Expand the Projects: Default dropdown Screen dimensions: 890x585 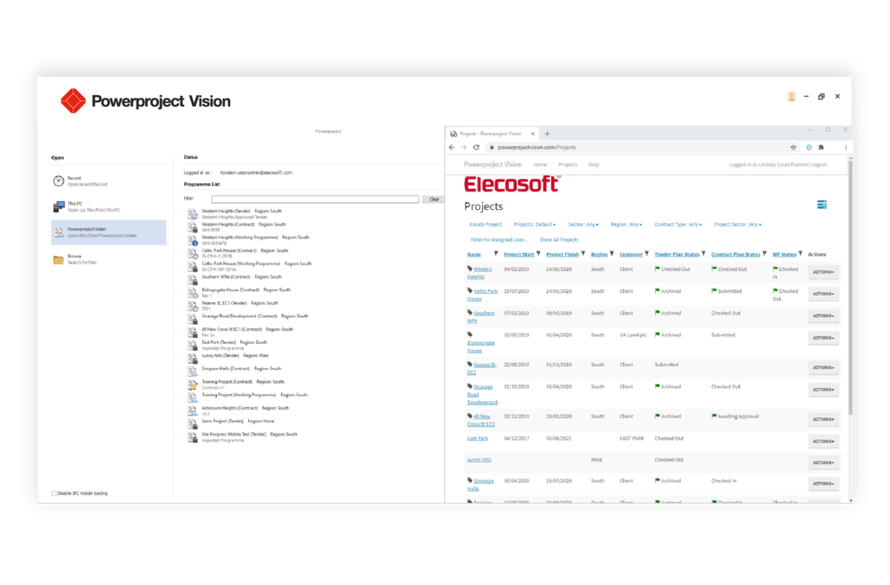click(534, 225)
